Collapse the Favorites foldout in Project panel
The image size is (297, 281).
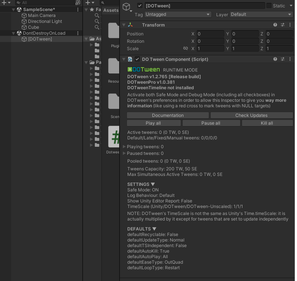click(x=86, y=10)
